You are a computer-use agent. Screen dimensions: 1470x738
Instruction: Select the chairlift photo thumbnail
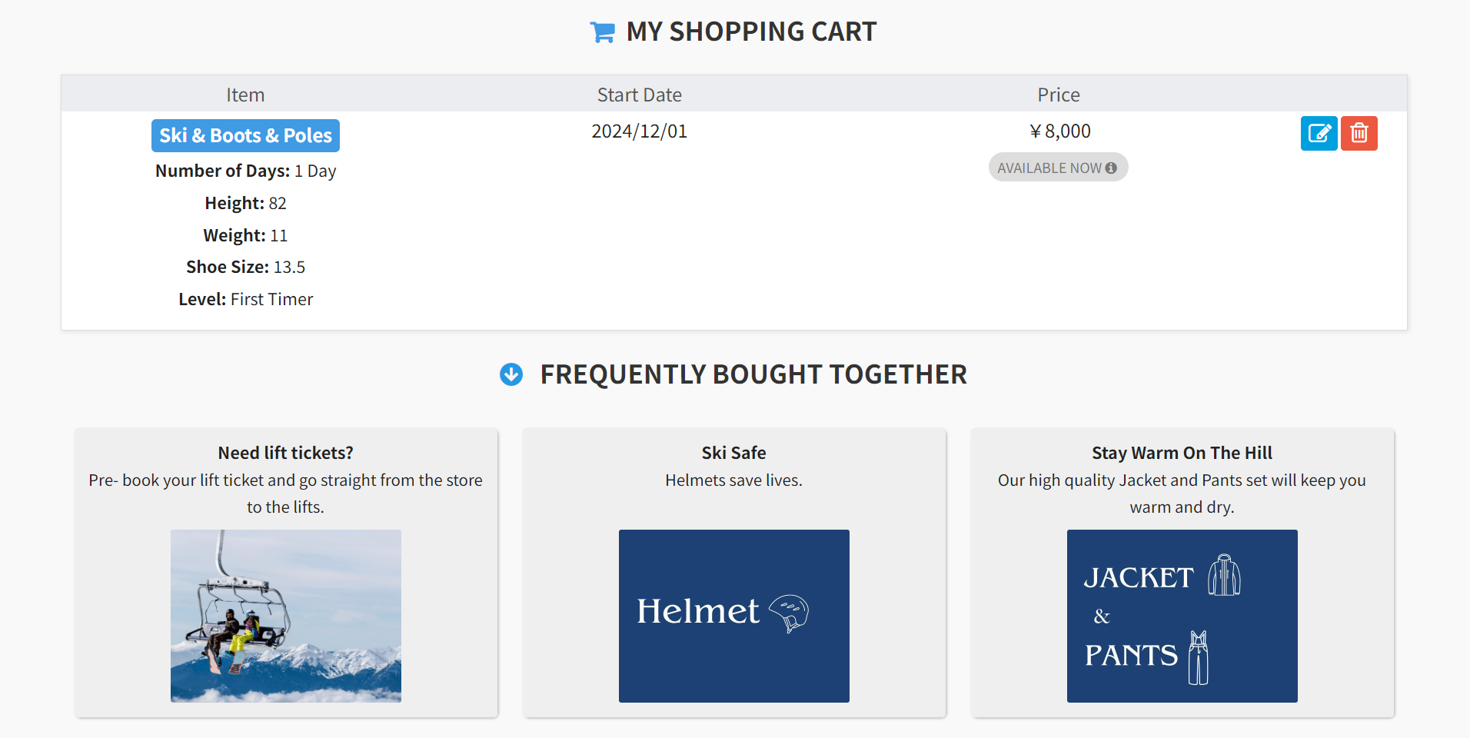pos(285,615)
